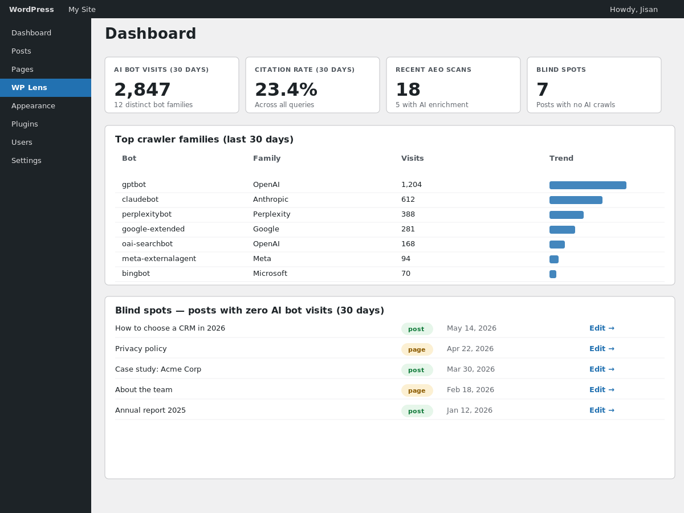This screenshot has width=684, height=513.
Task: Select the gptbot row name
Action: click(134, 185)
